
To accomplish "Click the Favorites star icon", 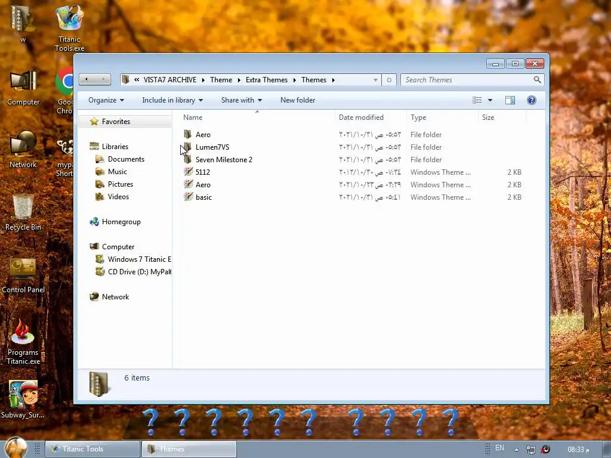I will pos(94,122).
